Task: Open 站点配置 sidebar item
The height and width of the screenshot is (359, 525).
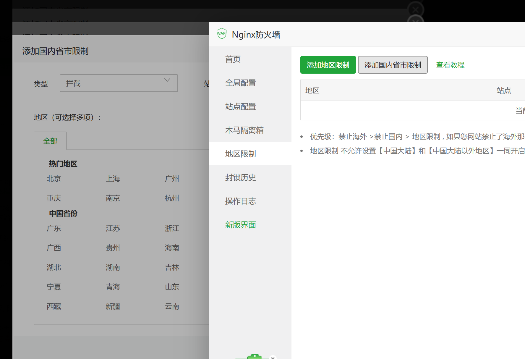Action: [250, 106]
